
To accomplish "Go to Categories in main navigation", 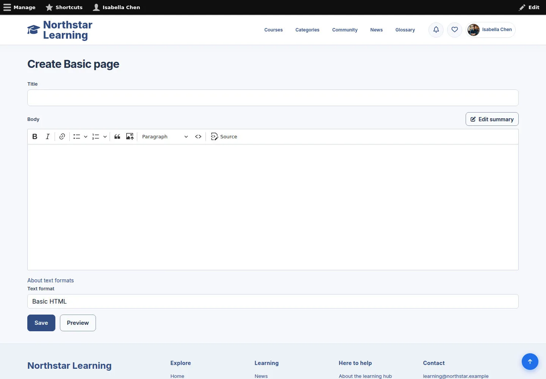I will tap(308, 30).
